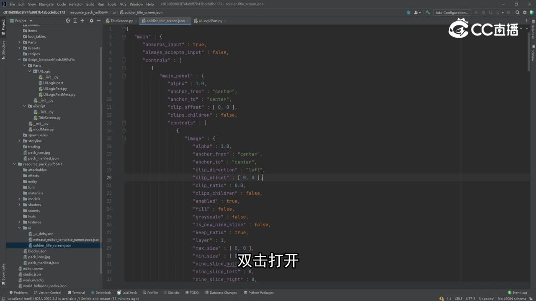Image resolution: width=536 pixels, height=301 pixels.
Task: Expand the textures folder
Action: 19,222
